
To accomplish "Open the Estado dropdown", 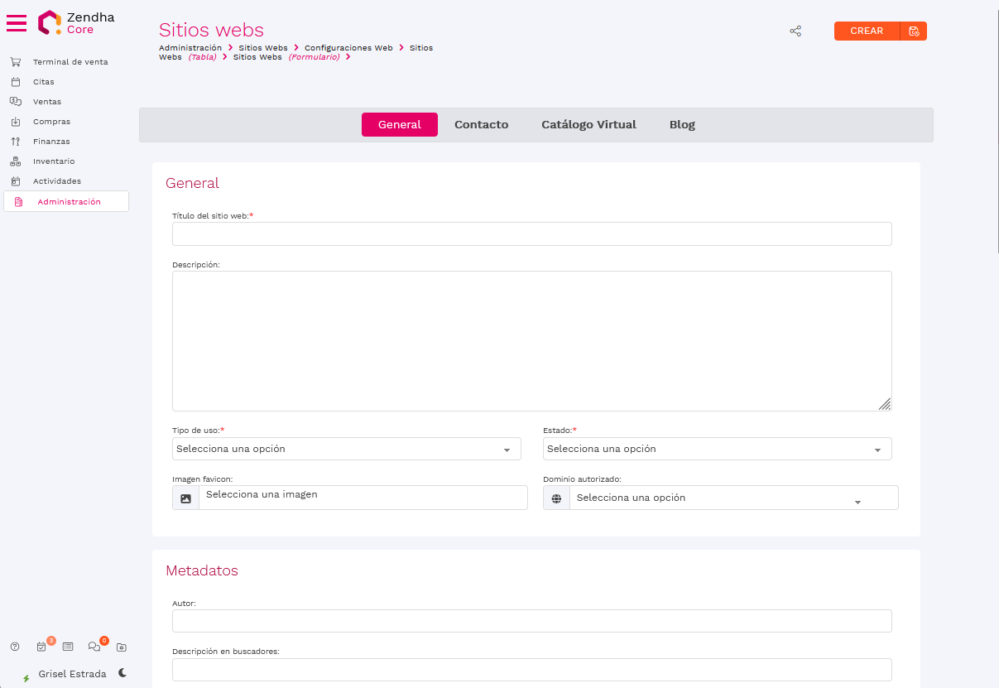I will point(717,449).
